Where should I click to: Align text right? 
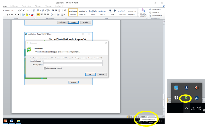[45, 15]
